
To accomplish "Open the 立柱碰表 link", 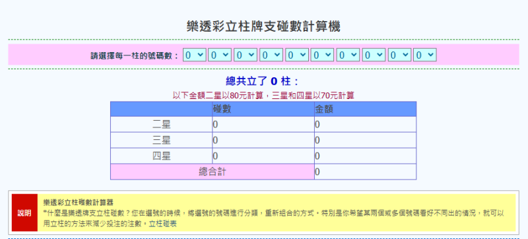I will point(162,223).
